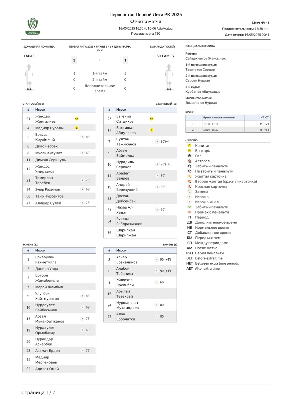The width and height of the screenshot is (282, 399).
Task: Click the captain badge beside Мадияр Нуралы
Action: pyautogui.click(x=77, y=128)
